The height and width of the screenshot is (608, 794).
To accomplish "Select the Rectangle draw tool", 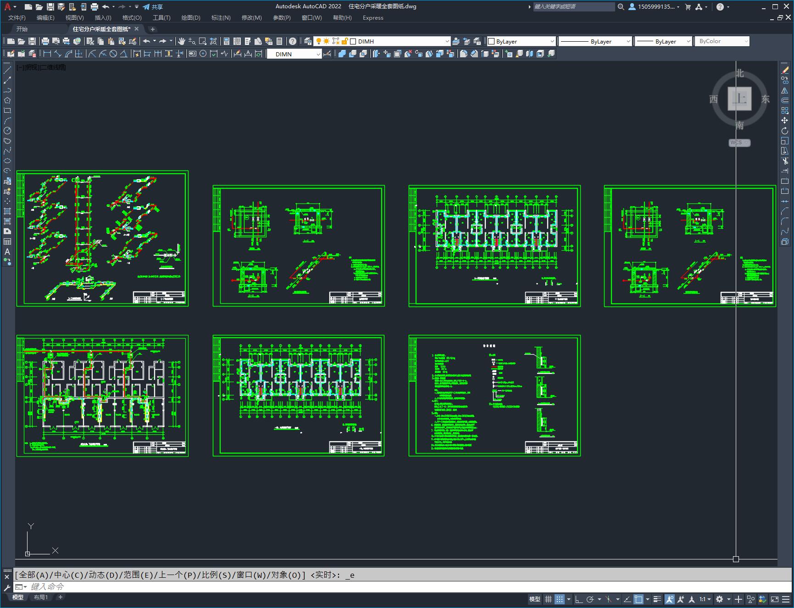I will pyautogui.click(x=7, y=110).
